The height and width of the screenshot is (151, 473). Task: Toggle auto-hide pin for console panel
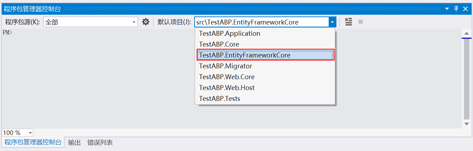(x=456, y=9)
